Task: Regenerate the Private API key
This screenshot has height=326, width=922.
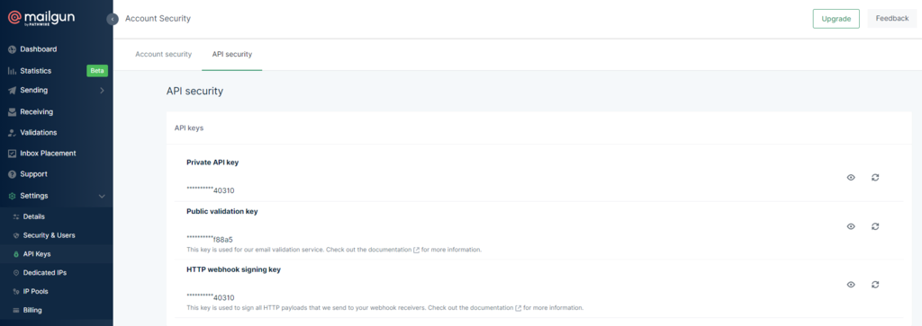Action: pos(875,177)
